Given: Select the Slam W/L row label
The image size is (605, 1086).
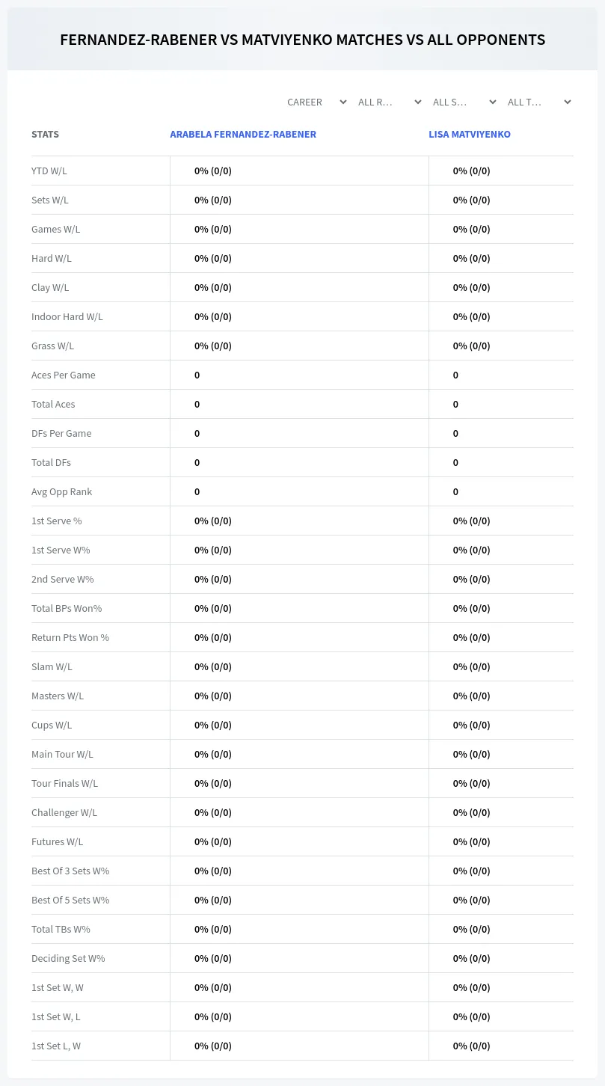Looking at the screenshot, I should [x=52, y=666].
